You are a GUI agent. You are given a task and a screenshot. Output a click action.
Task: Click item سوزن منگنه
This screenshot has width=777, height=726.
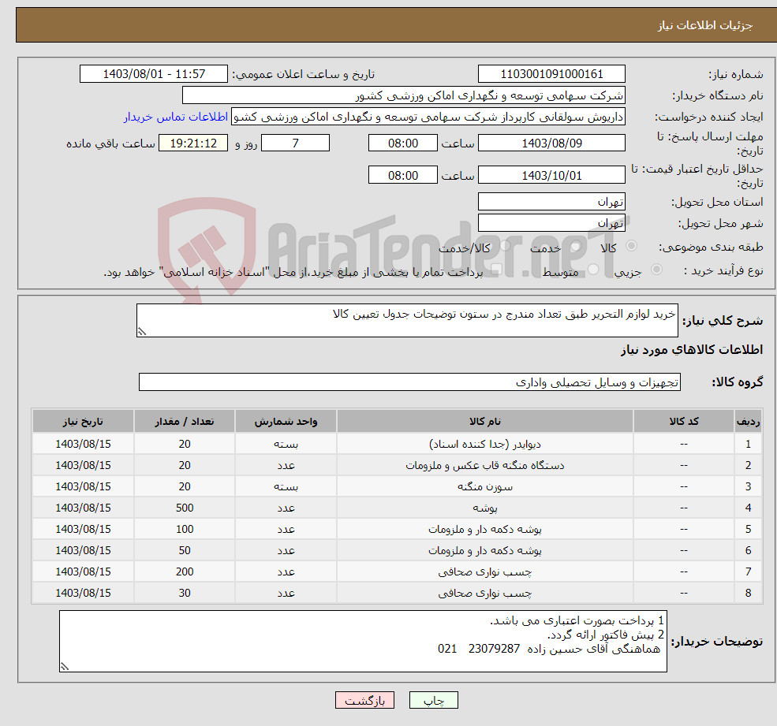[x=484, y=487]
